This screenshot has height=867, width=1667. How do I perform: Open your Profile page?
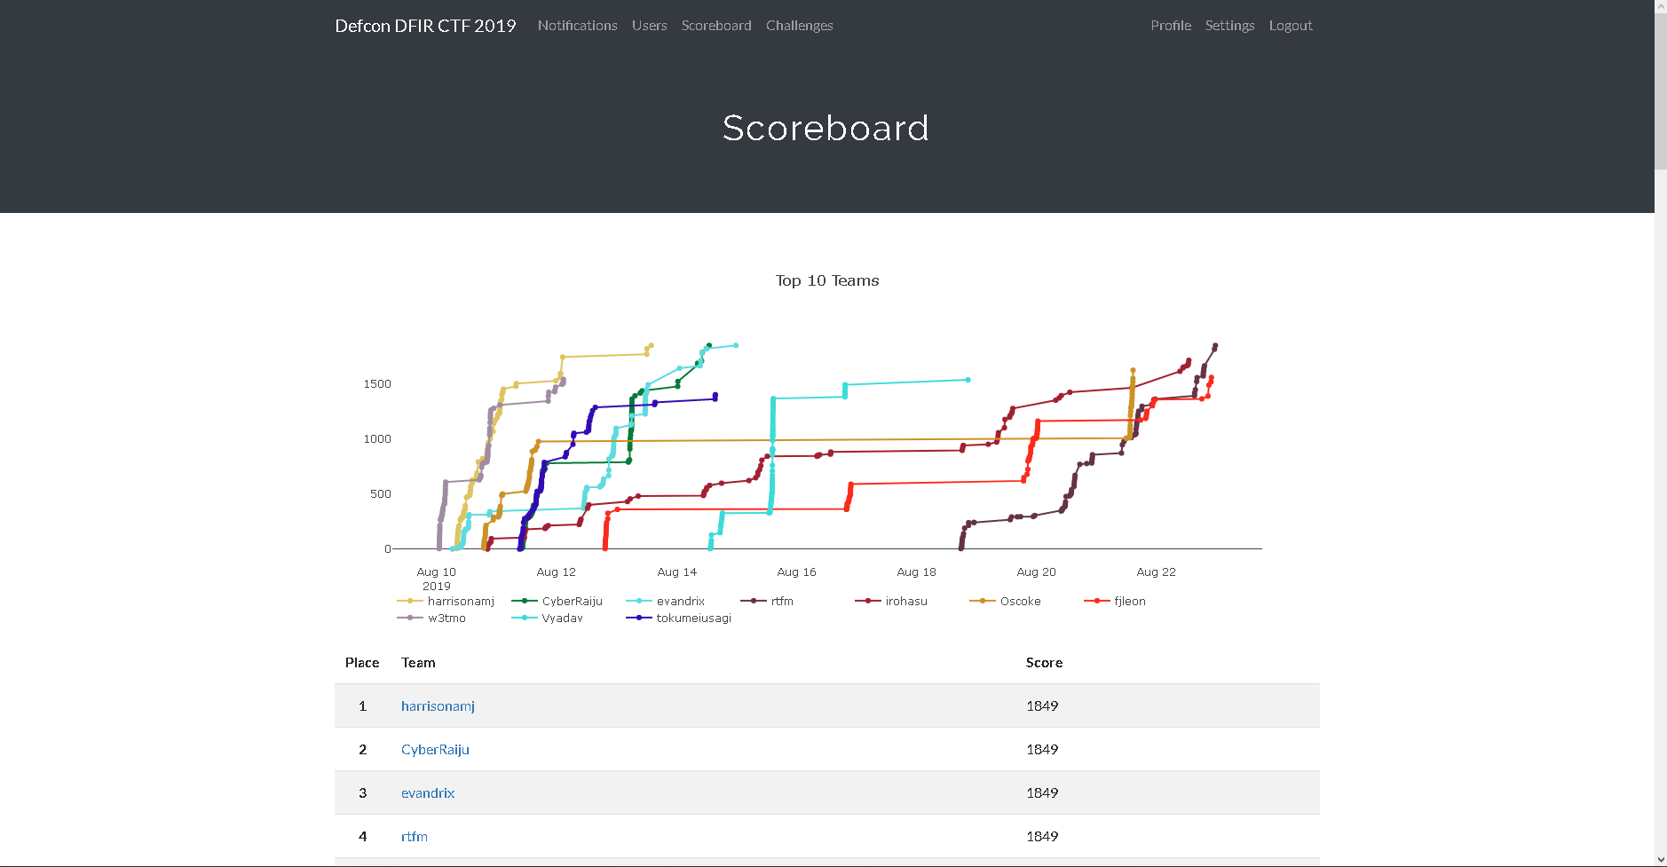click(1171, 26)
